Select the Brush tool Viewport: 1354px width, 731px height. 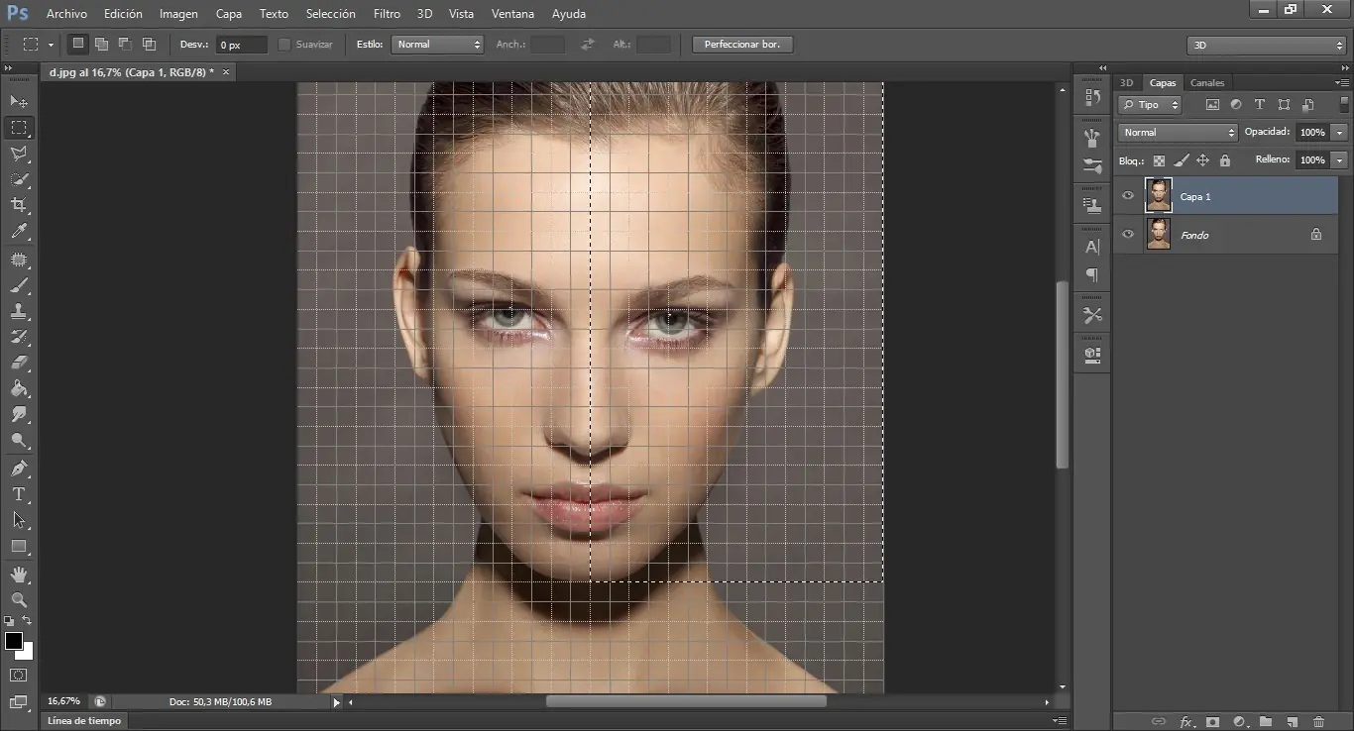(x=19, y=285)
